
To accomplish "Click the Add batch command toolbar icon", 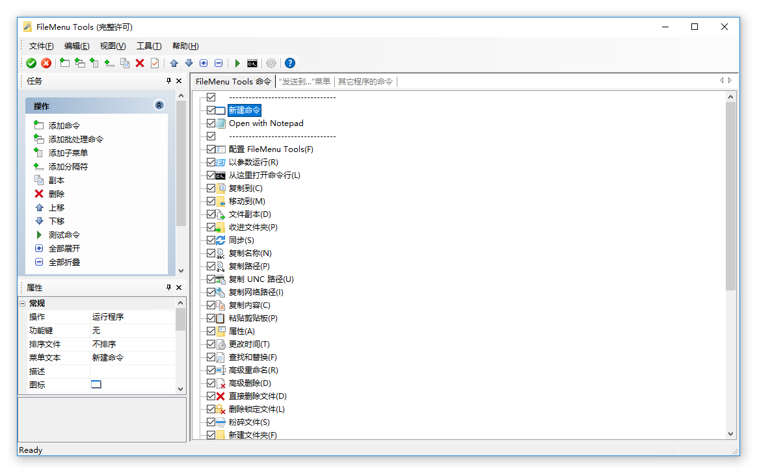I will [79, 63].
